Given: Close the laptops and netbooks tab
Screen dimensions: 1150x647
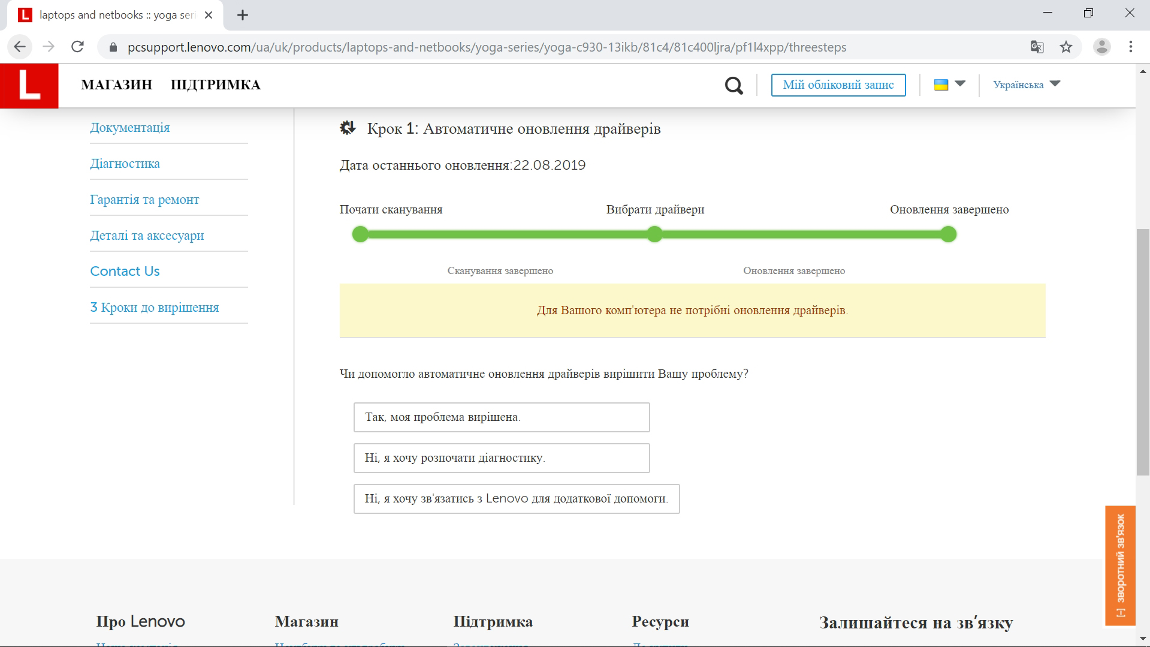Looking at the screenshot, I should pos(209,15).
